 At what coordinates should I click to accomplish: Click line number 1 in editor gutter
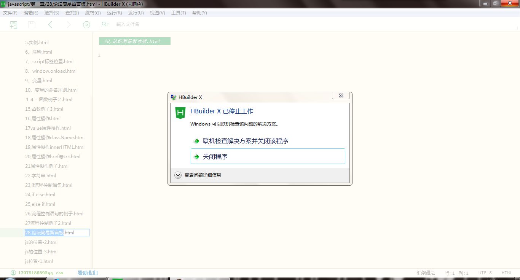coord(99,56)
